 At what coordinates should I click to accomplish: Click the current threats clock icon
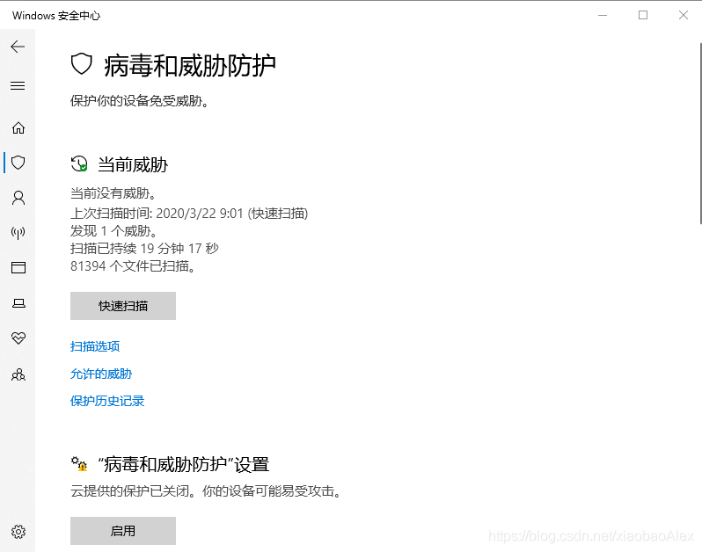tap(79, 163)
